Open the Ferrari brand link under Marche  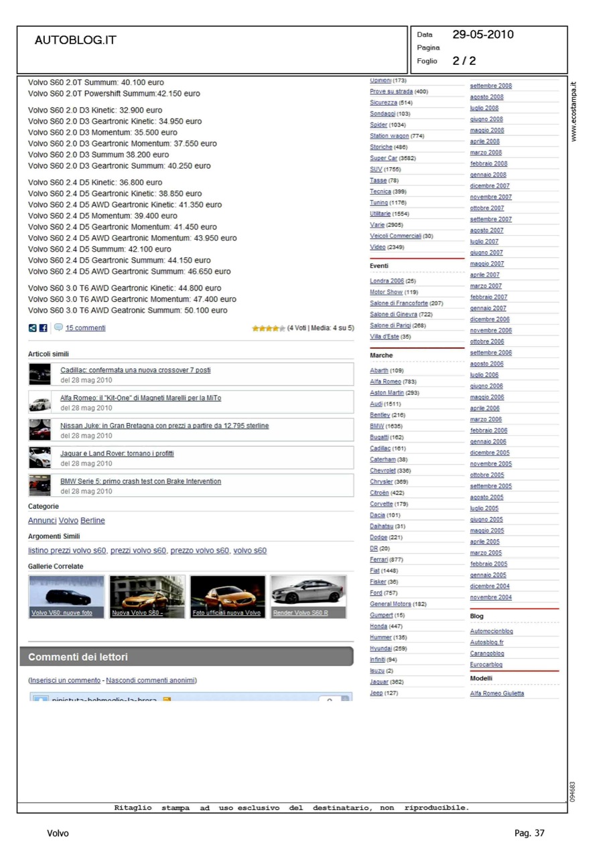(x=378, y=560)
